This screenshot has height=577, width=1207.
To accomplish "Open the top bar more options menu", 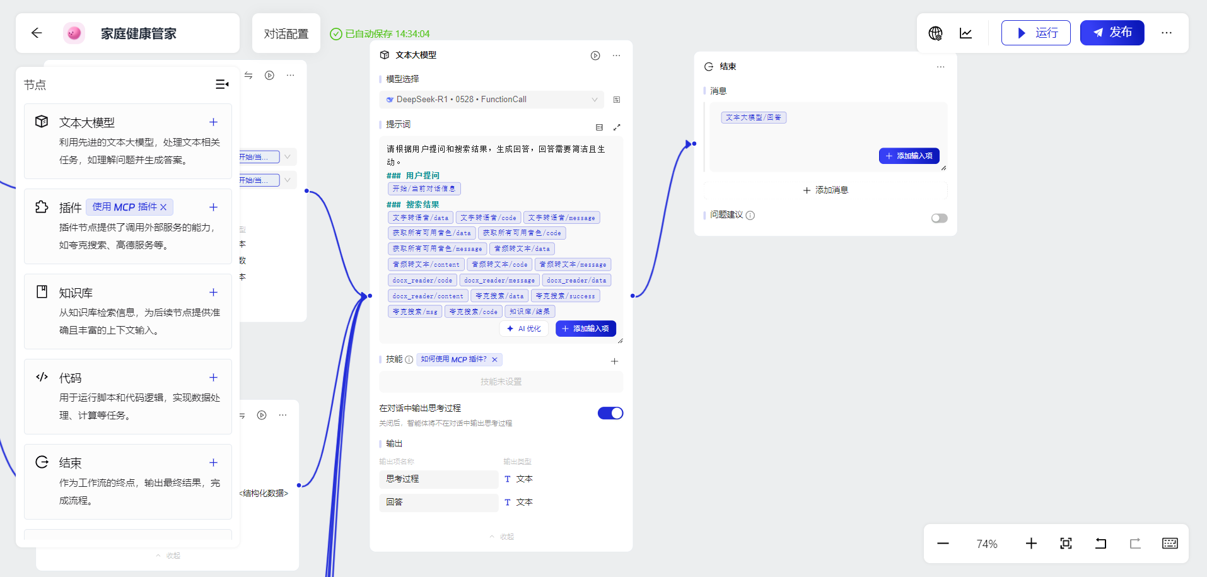I will [x=1167, y=33].
